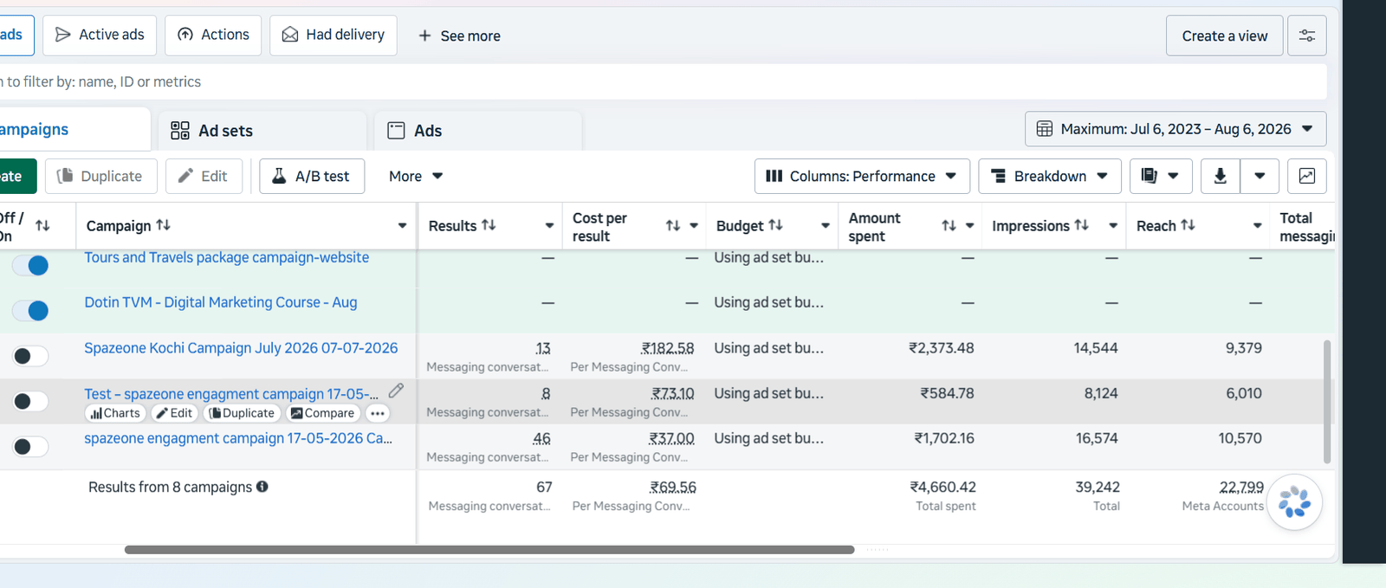The width and height of the screenshot is (1386, 588).
Task: Open Cost per result column caret menu
Action: (x=694, y=226)
